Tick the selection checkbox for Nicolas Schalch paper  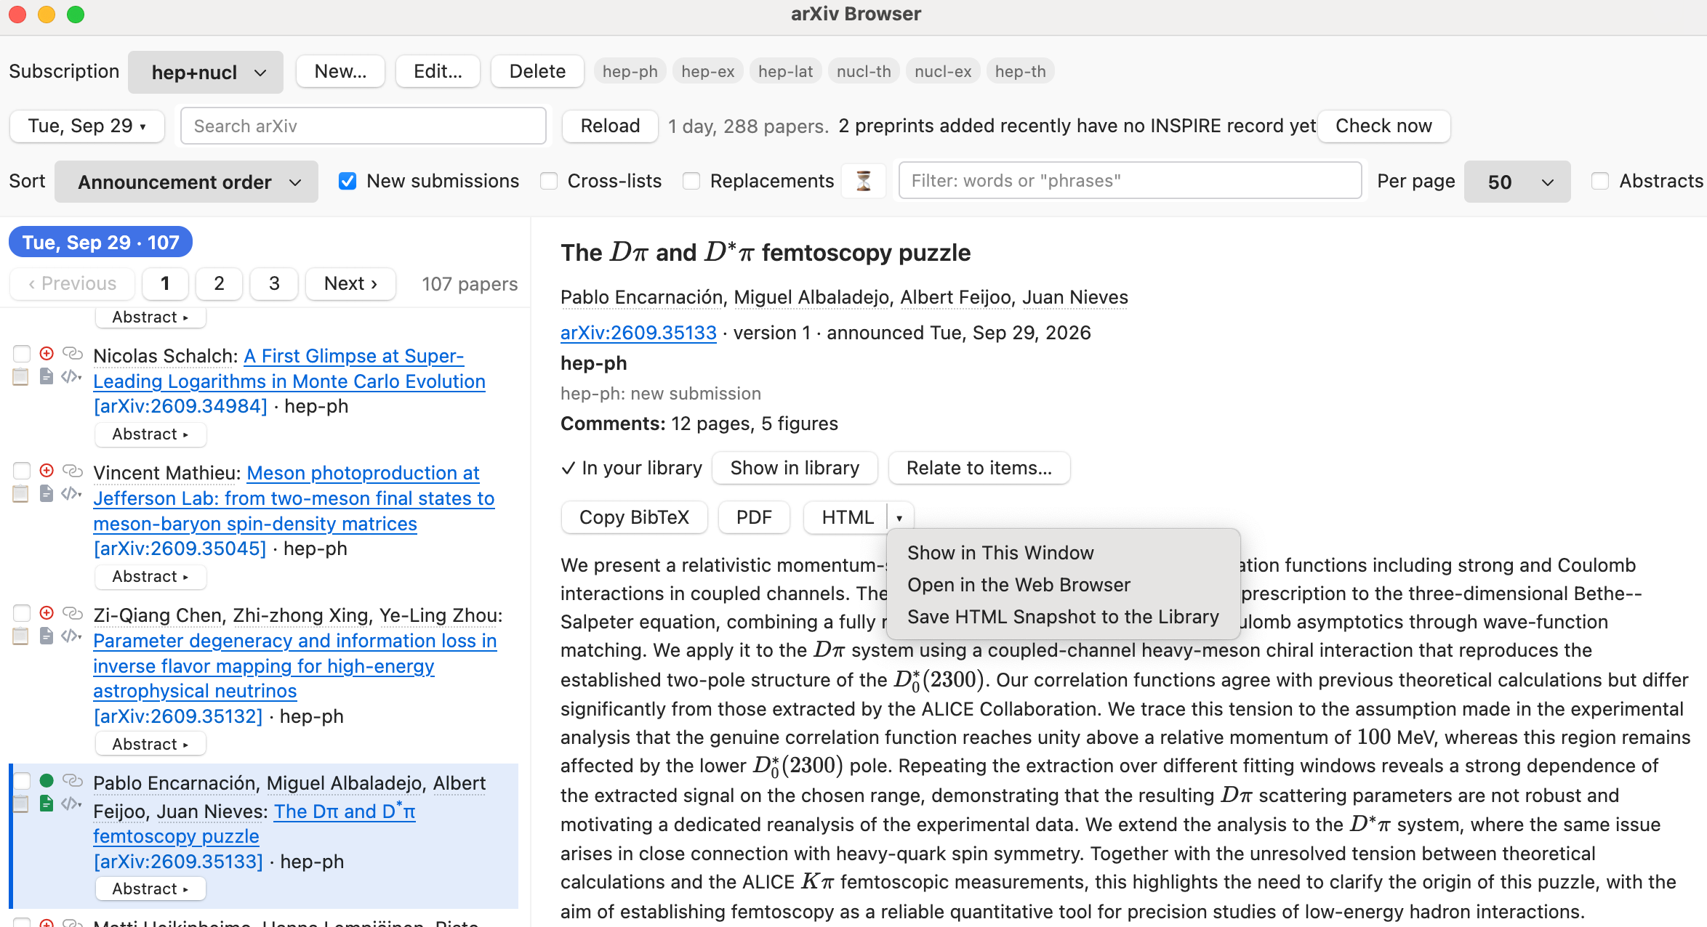point(22,354)
